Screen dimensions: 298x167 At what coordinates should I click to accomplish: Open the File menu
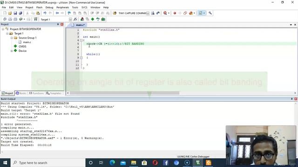[x=4, y=7]
